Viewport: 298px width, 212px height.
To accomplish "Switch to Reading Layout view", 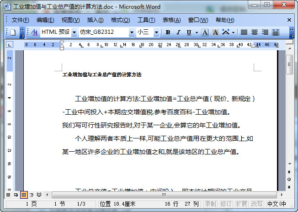I will (39, 195).
